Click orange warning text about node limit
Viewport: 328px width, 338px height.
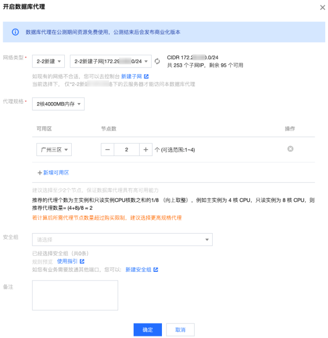pos(107,218)
